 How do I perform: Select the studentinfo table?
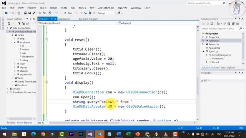click(26, 74)
